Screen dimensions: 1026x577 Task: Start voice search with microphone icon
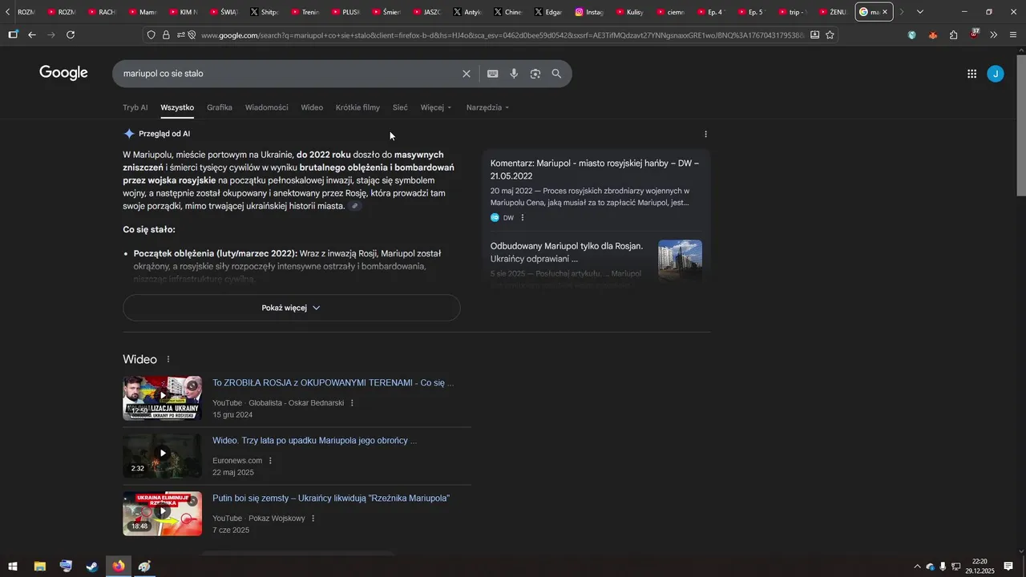(514, 74)
